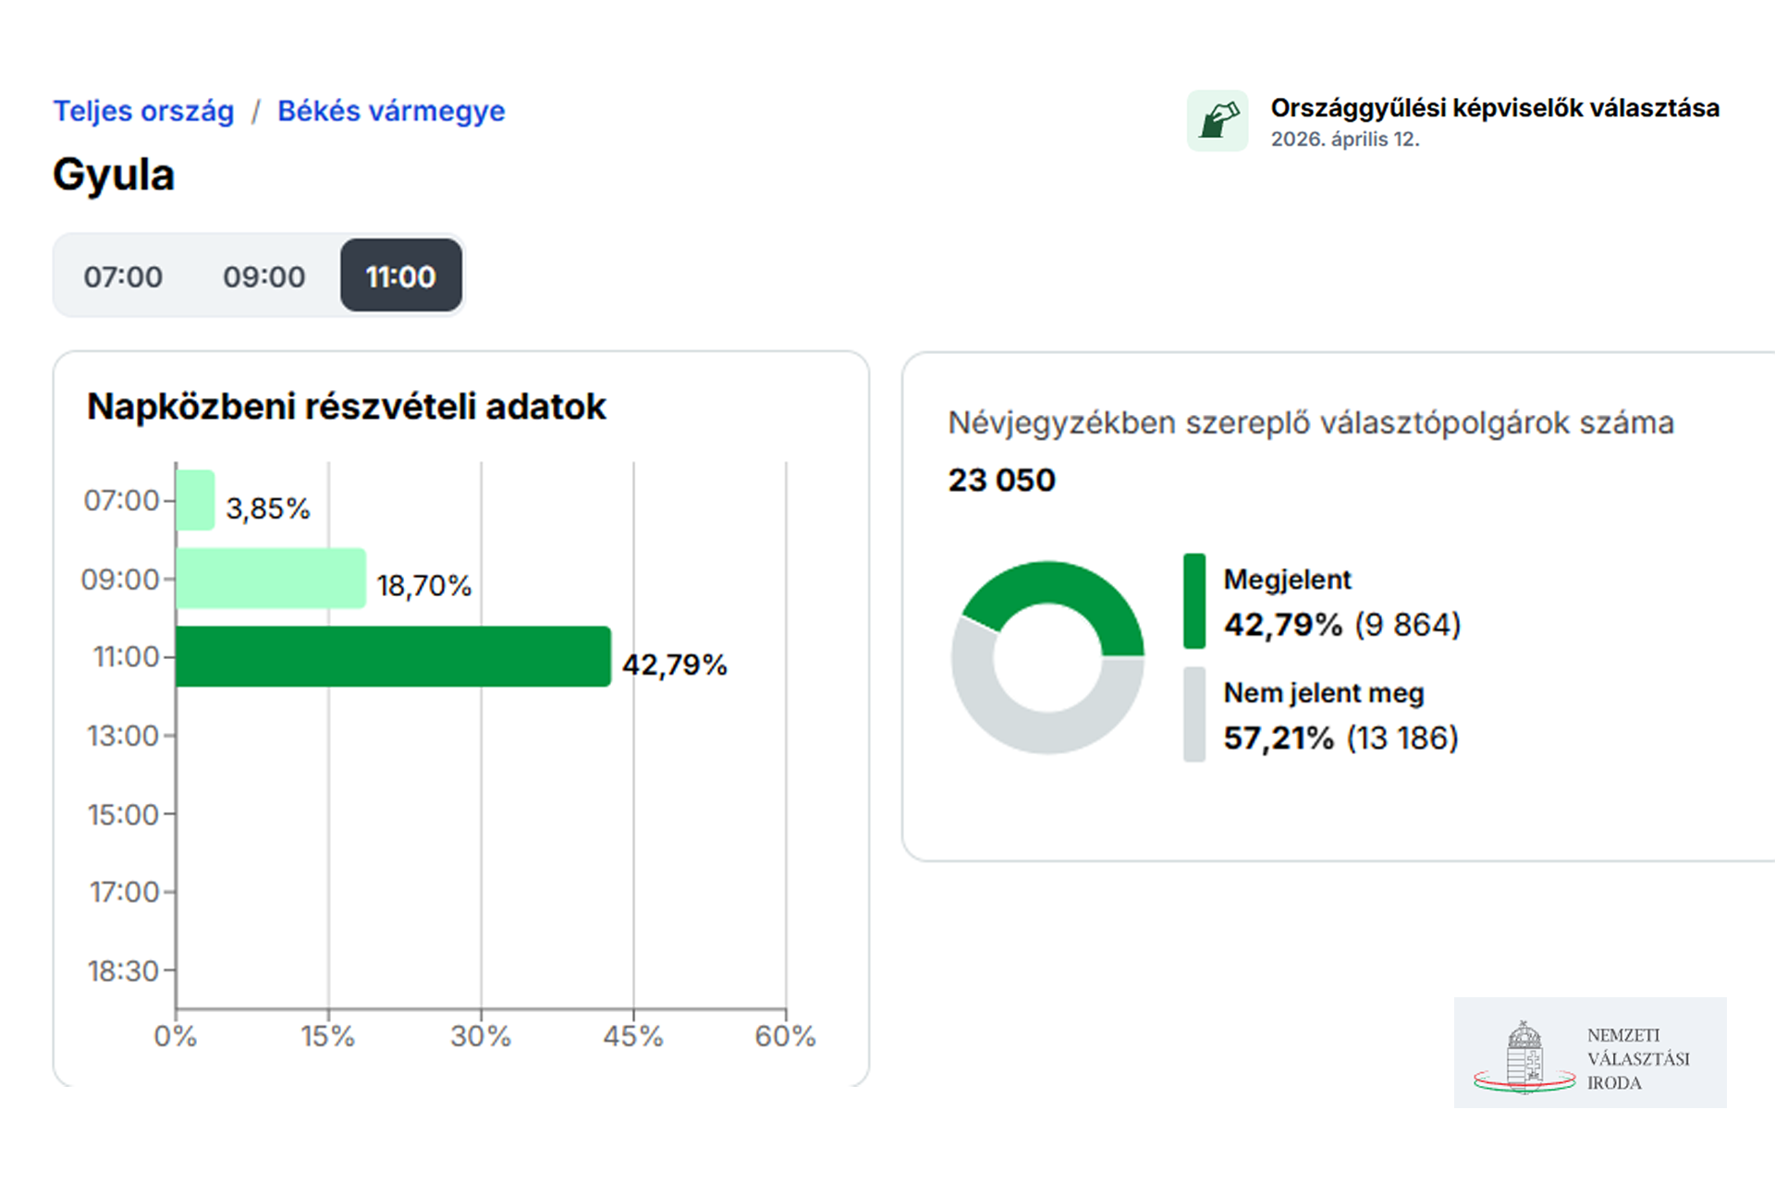Select the active 11:00 time tab

click(400, 276)
